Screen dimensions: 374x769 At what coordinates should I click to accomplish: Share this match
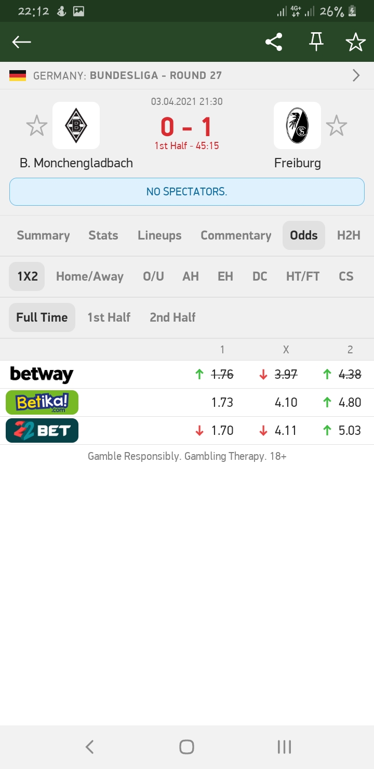[274, 42]
